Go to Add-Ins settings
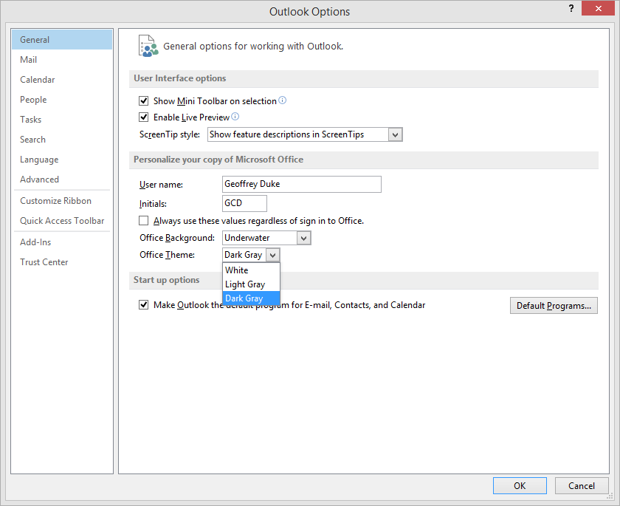The height and width of the screenshot is (506, 620). pyautogui.click(x=62, y=242)
